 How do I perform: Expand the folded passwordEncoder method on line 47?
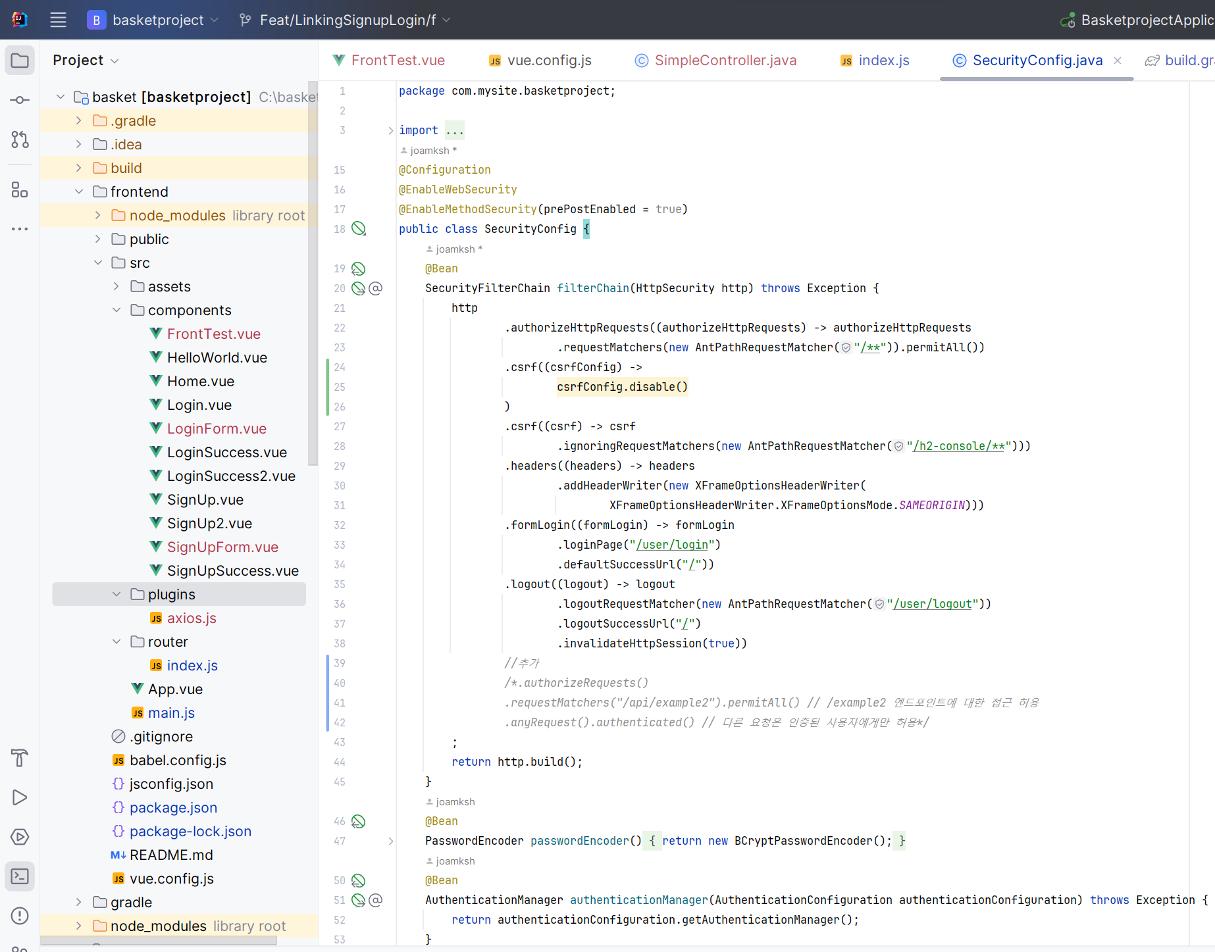[390, 841]
